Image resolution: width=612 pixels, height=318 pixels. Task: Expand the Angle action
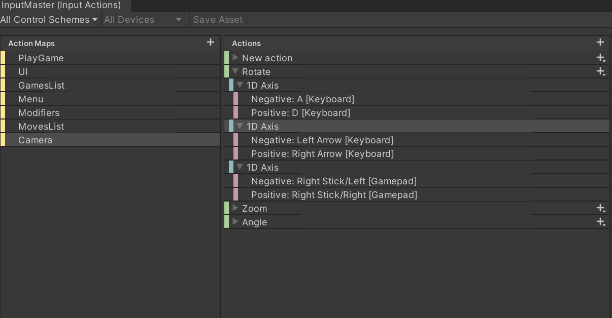click(x=235, y=222)
